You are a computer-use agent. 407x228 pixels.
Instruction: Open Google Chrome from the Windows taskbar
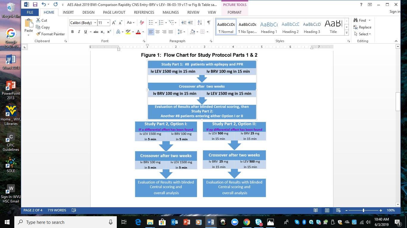[246, 222]
